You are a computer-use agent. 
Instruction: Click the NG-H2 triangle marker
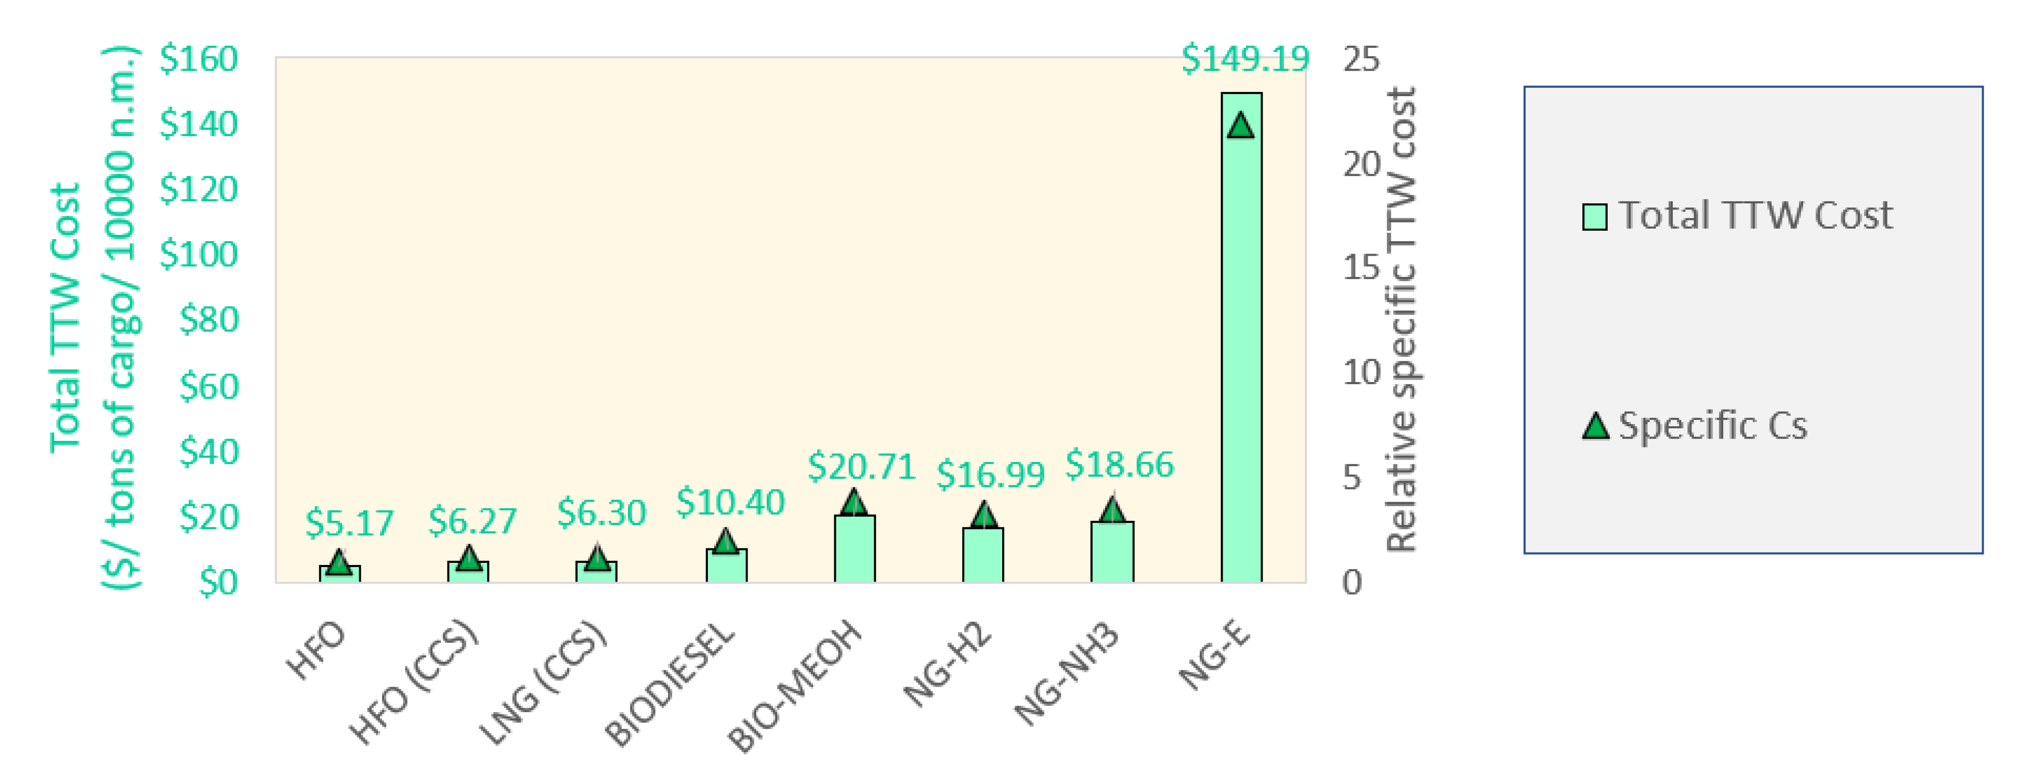click(x=983, y=516)
